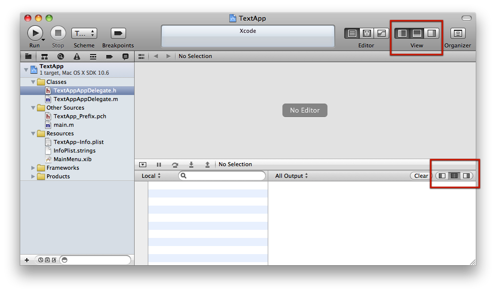Open the Organizer window

click(x=458, y=33)
